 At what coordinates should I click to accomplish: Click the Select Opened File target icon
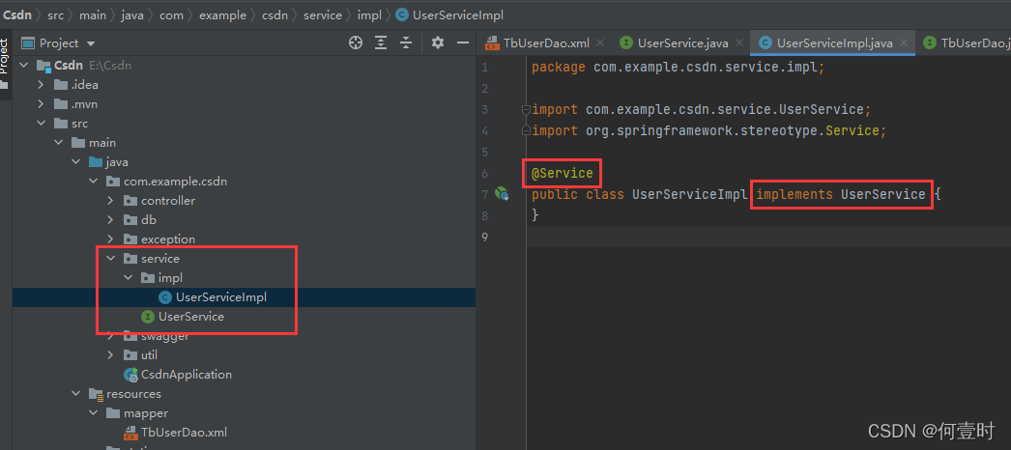[x=356, y=43]
